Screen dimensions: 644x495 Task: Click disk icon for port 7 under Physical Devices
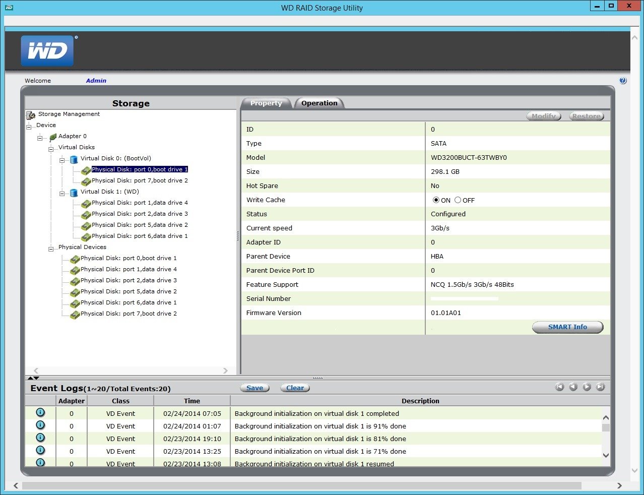pos(75,315)
